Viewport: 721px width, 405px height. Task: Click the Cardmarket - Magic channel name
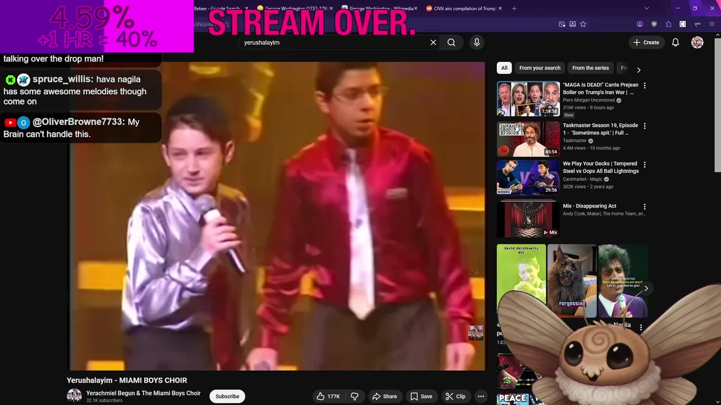(x=582, y=179)
